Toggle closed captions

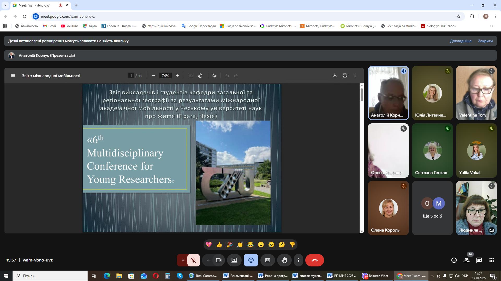tap(268, 260)
